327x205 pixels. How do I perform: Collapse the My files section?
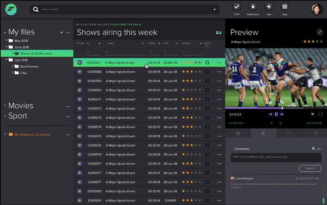tap(5, 33)
